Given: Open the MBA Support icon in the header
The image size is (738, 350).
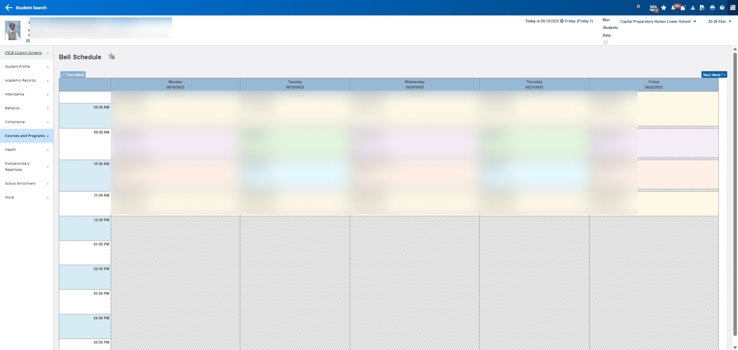Looking at the screenshot, I should pyautogui.click(x=653, y=8).
